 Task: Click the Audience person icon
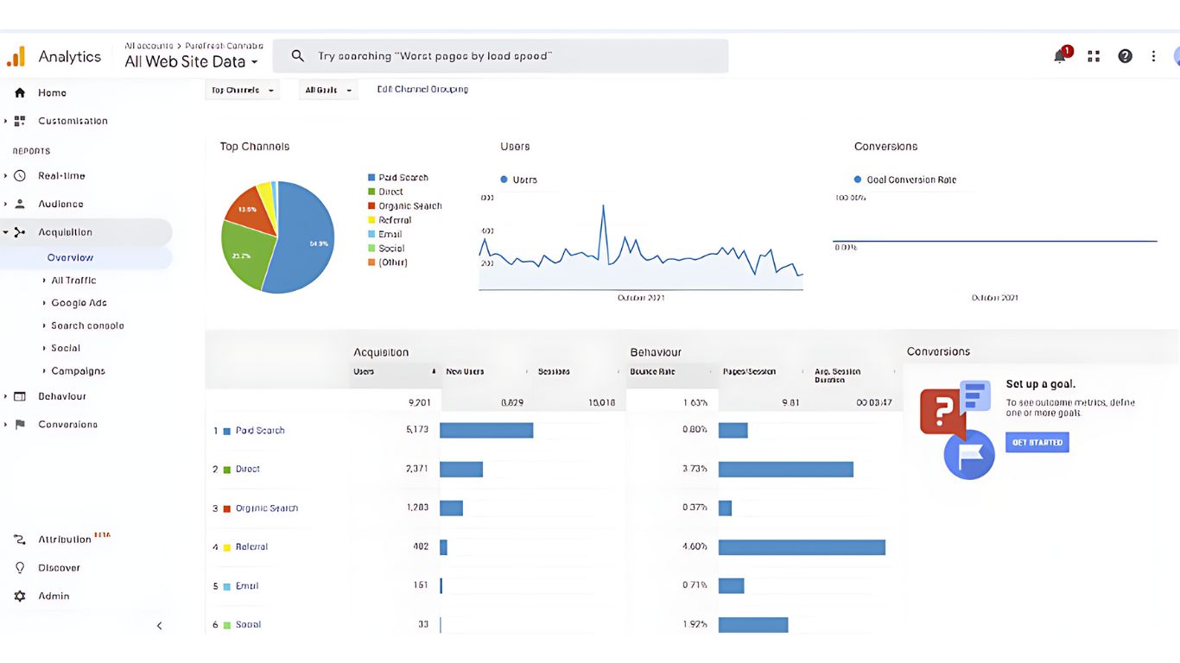tap(20, 204)
